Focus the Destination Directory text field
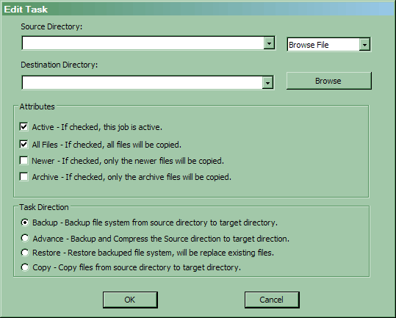The image size is (396, 318). (x=143, y=82)
